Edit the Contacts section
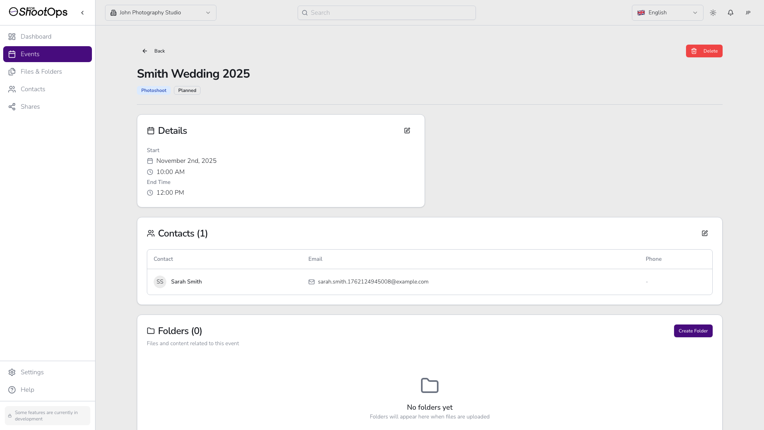The height and width of the screenshot is (430, 764). [x=705, y=233]
